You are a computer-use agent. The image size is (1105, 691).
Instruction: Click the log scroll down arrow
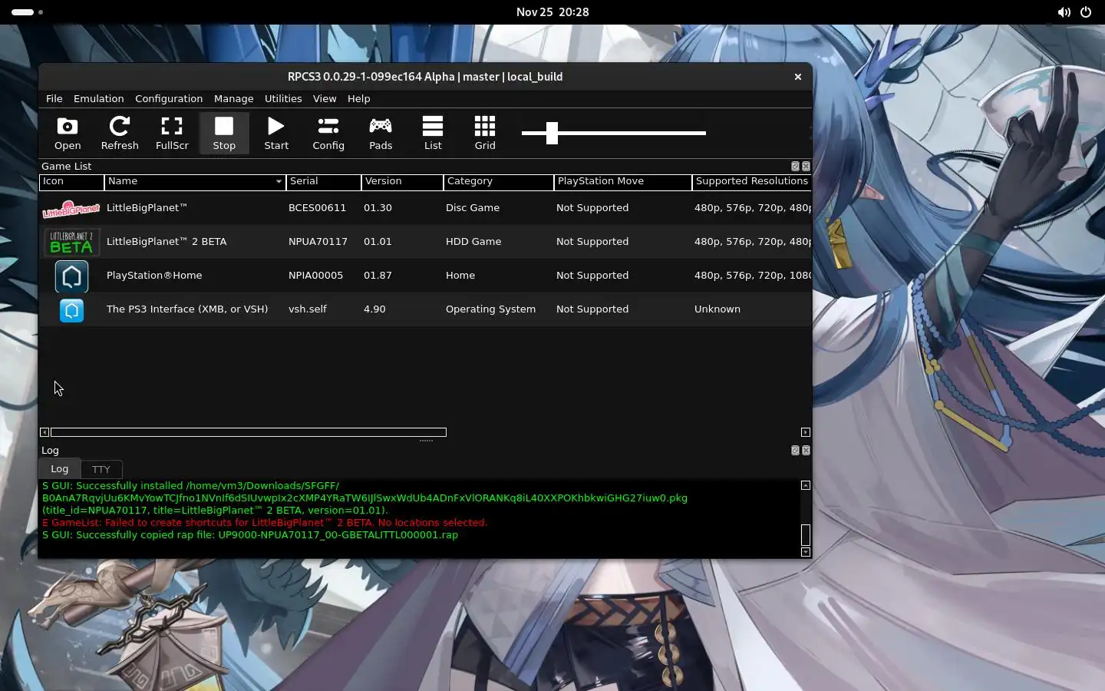tap(806, 552)
